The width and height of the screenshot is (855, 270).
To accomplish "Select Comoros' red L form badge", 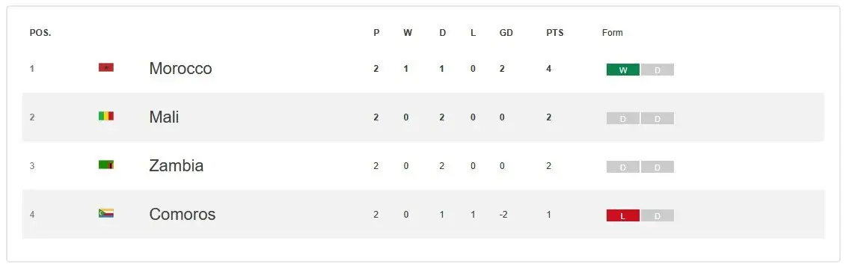I will (622, 215).
